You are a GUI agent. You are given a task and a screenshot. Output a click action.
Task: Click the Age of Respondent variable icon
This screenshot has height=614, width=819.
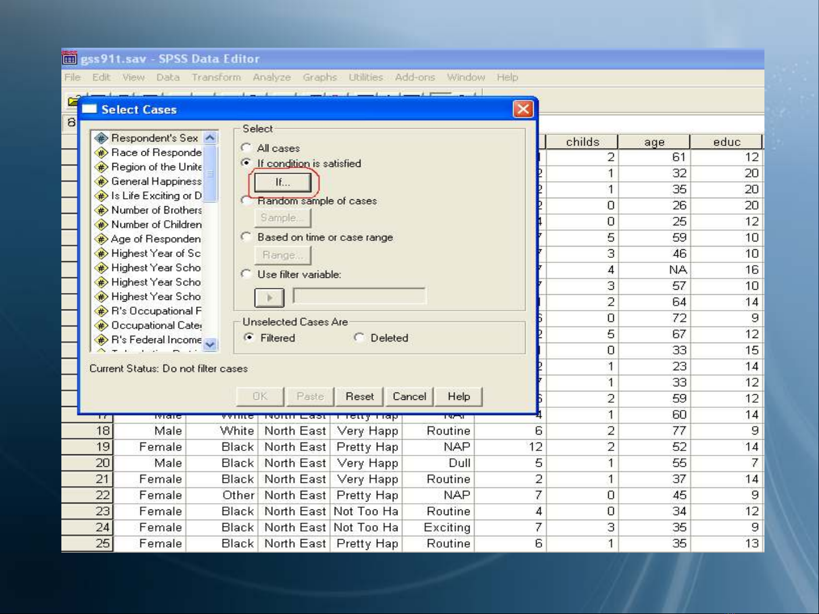101,239
